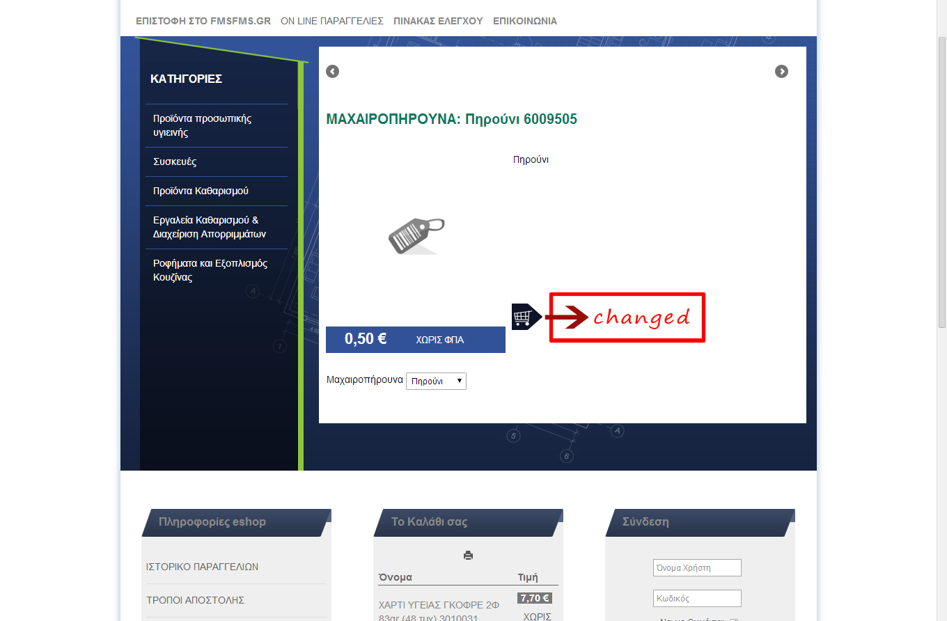Screen dimensions: 947x621
Task: Go to the previous product arrow
Action: click(x=332, y=71)
